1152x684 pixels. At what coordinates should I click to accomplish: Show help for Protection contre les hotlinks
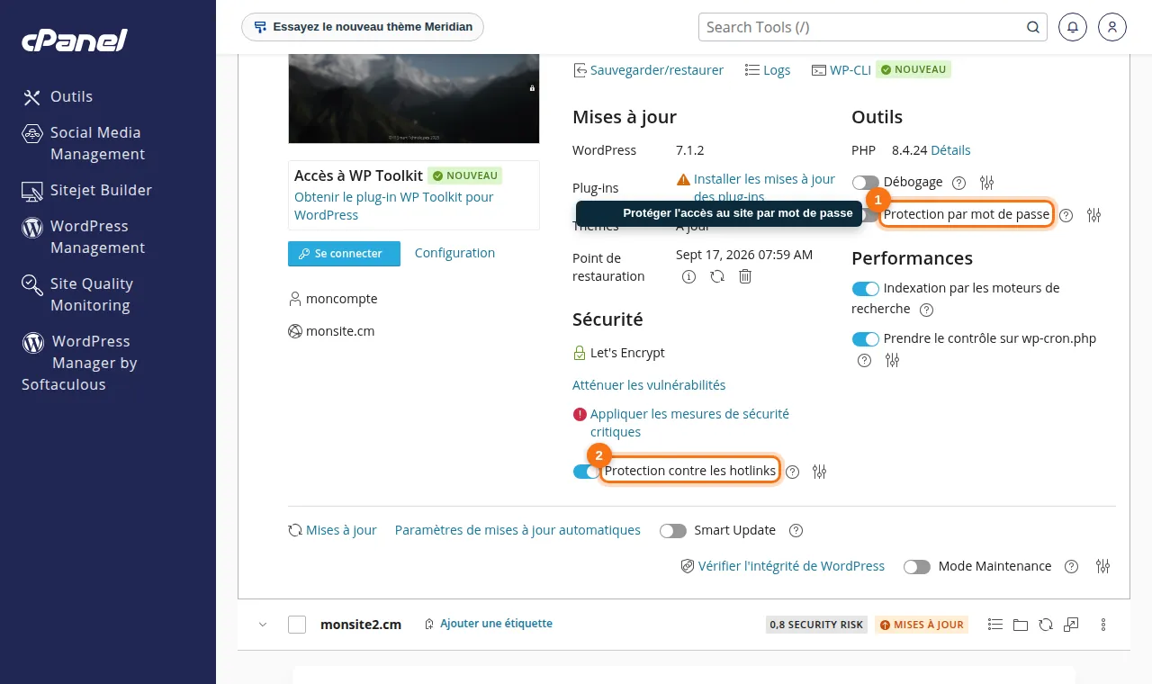tap(792, 472)
